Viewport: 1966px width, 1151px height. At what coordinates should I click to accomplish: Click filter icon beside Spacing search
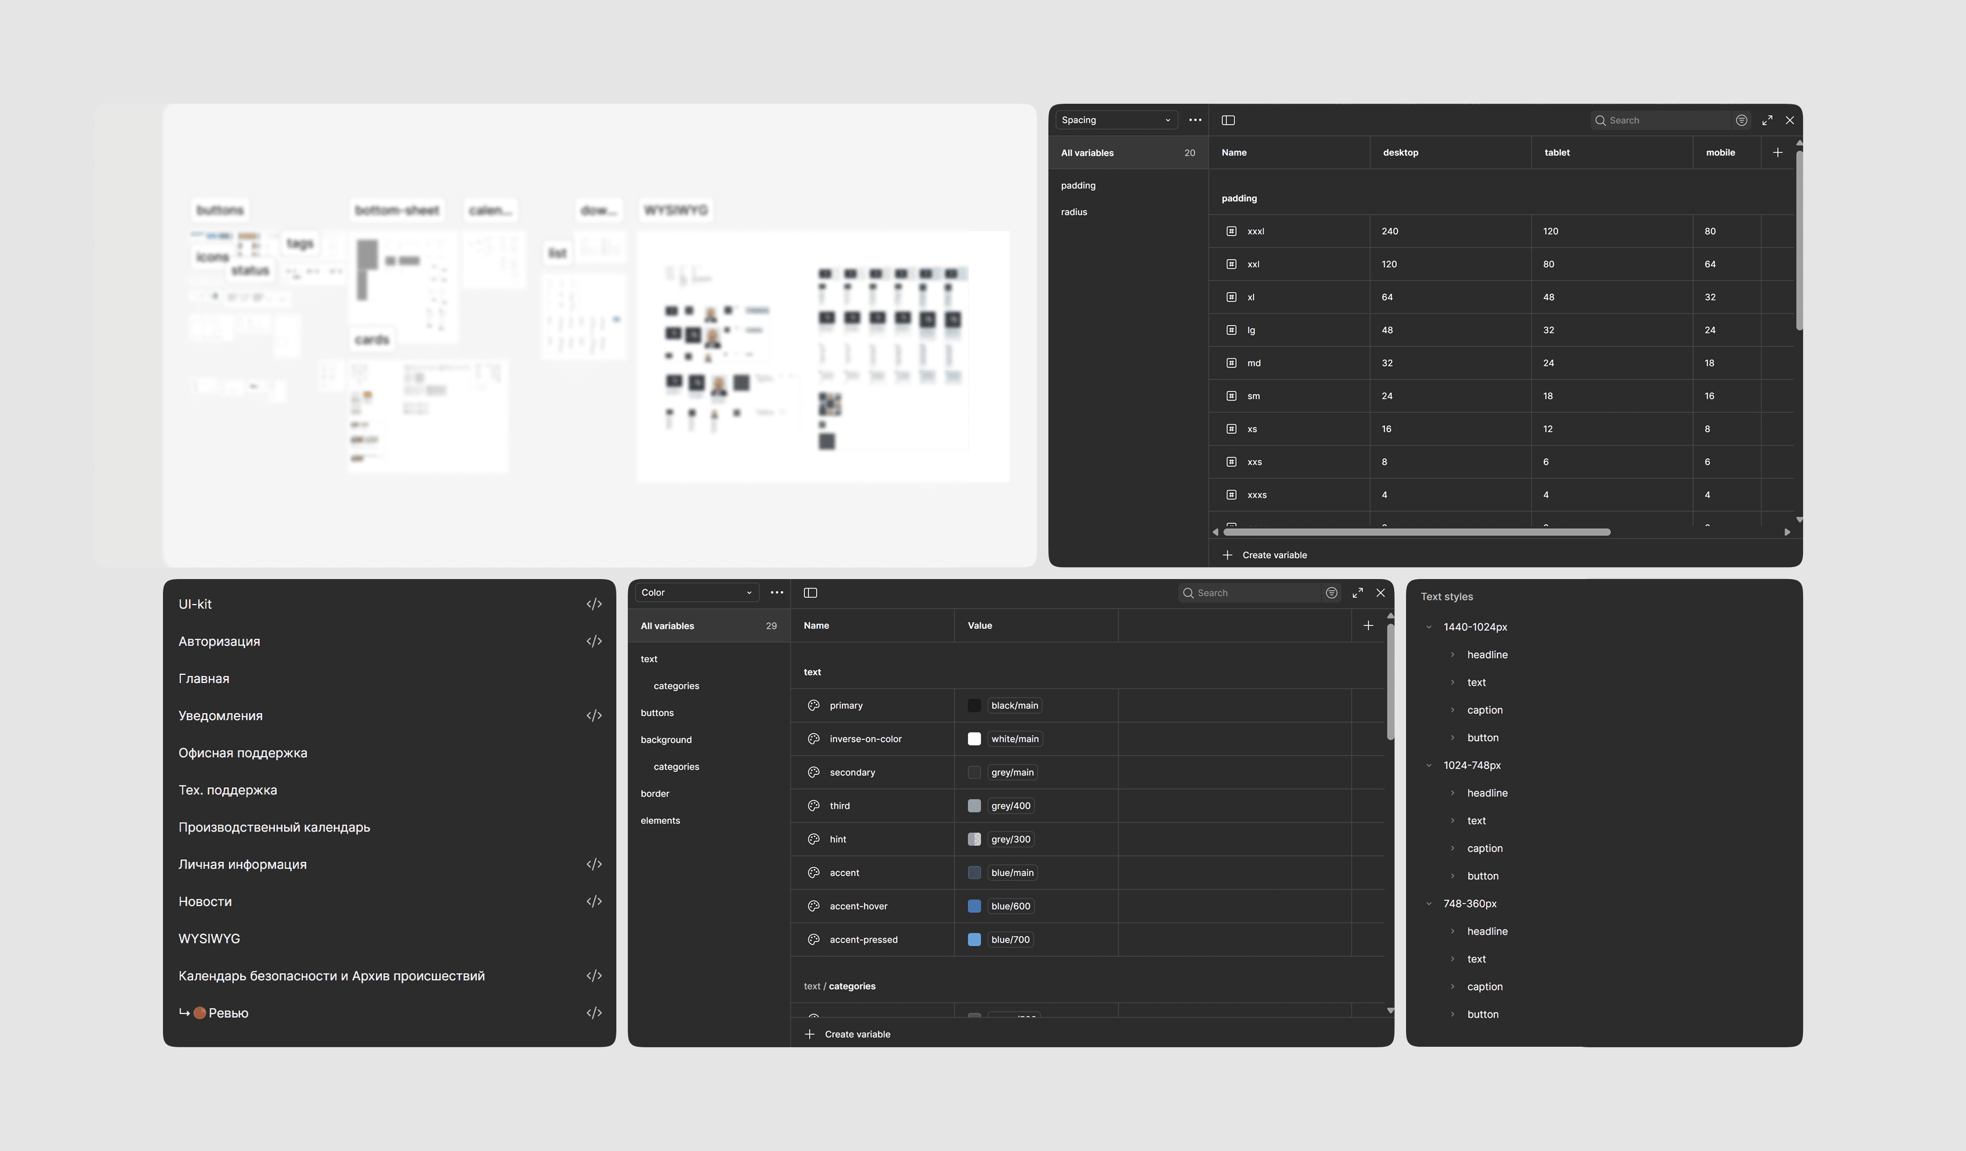(1741, 120)
